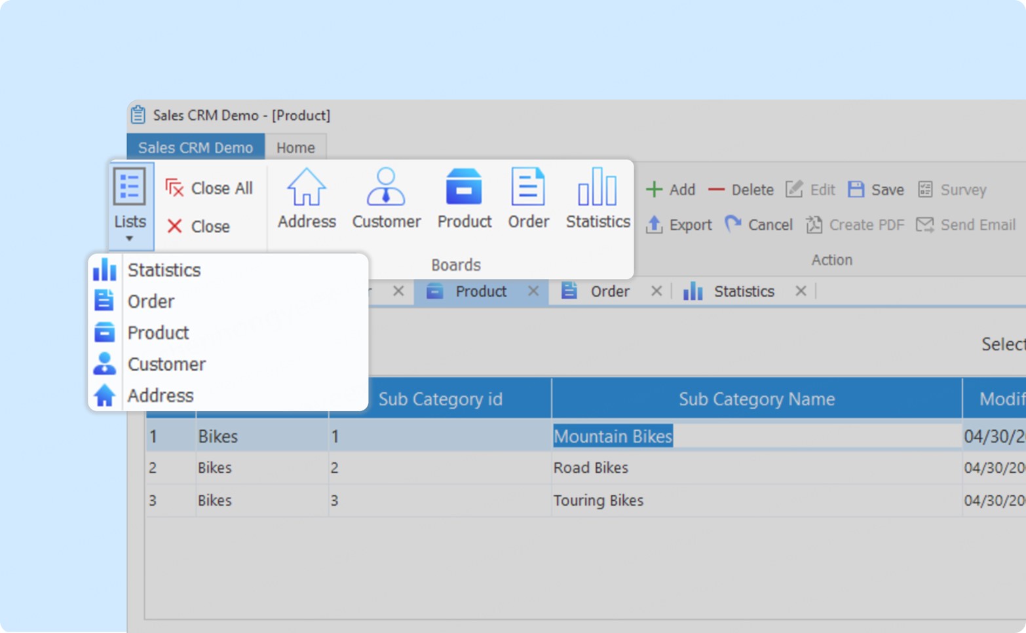Save changes with the Save action
The image size is (1026, 633).
tap(875, 190)
